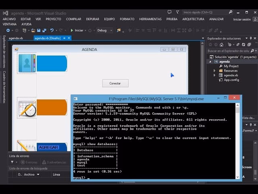
Task: Click the Navigate Backward arrow icon
Action: coord(8,31)
